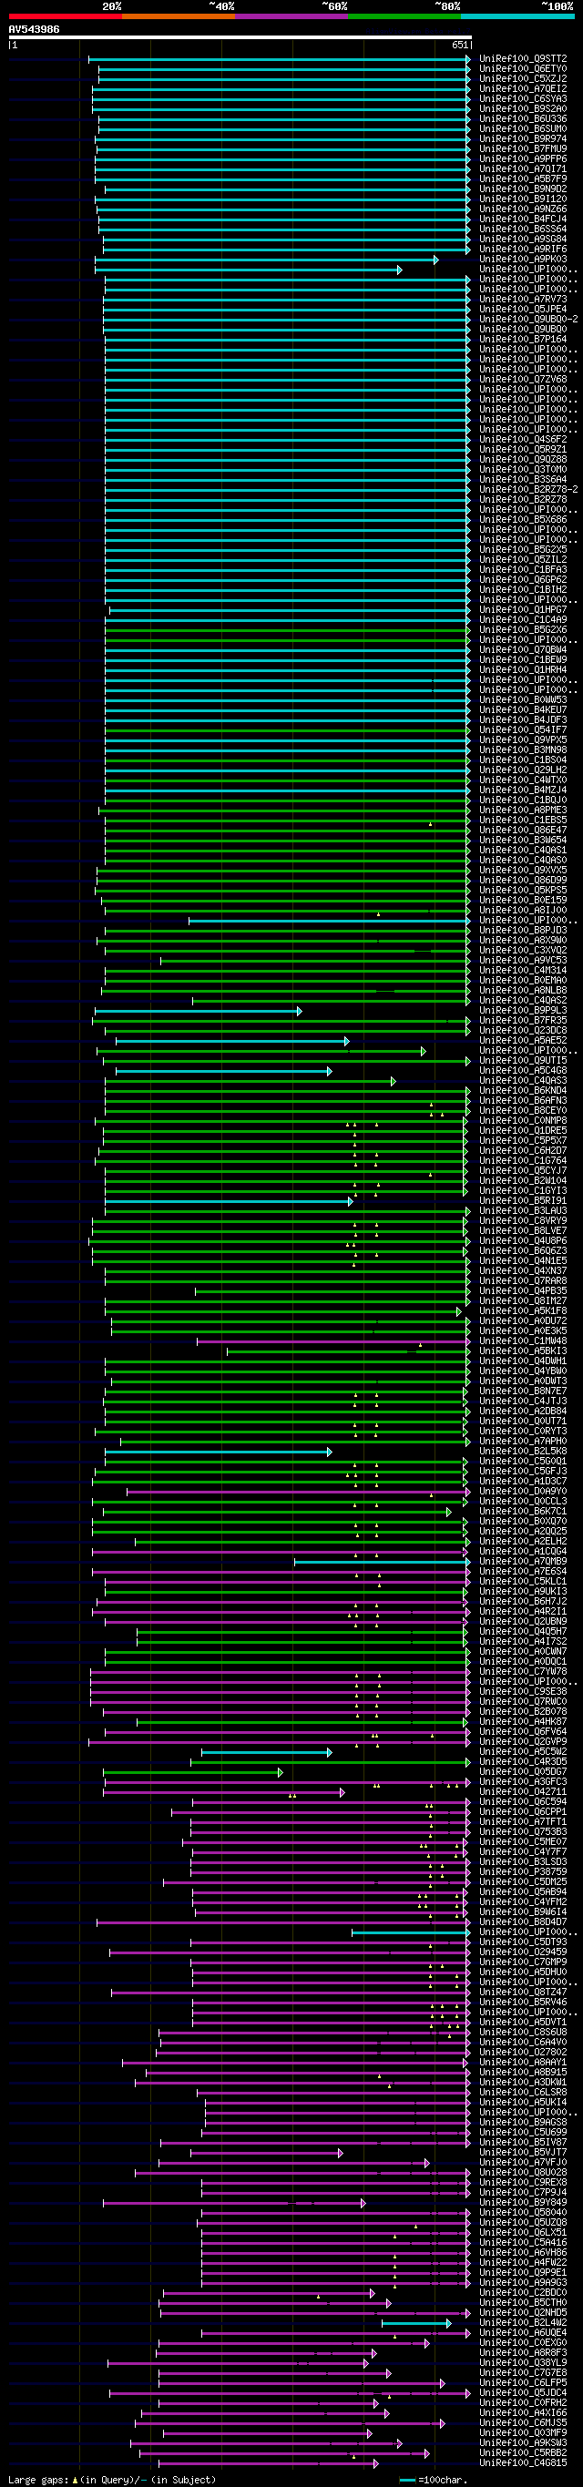Click the orange ~40% identity legend segment
Image resolution: width=583 pixels, height=2487 pixels.
(x=178, y=16)
